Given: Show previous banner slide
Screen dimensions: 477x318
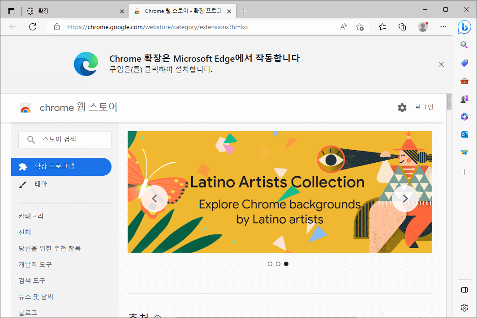Looking at the screenshot, I should (x=154, y=199).
